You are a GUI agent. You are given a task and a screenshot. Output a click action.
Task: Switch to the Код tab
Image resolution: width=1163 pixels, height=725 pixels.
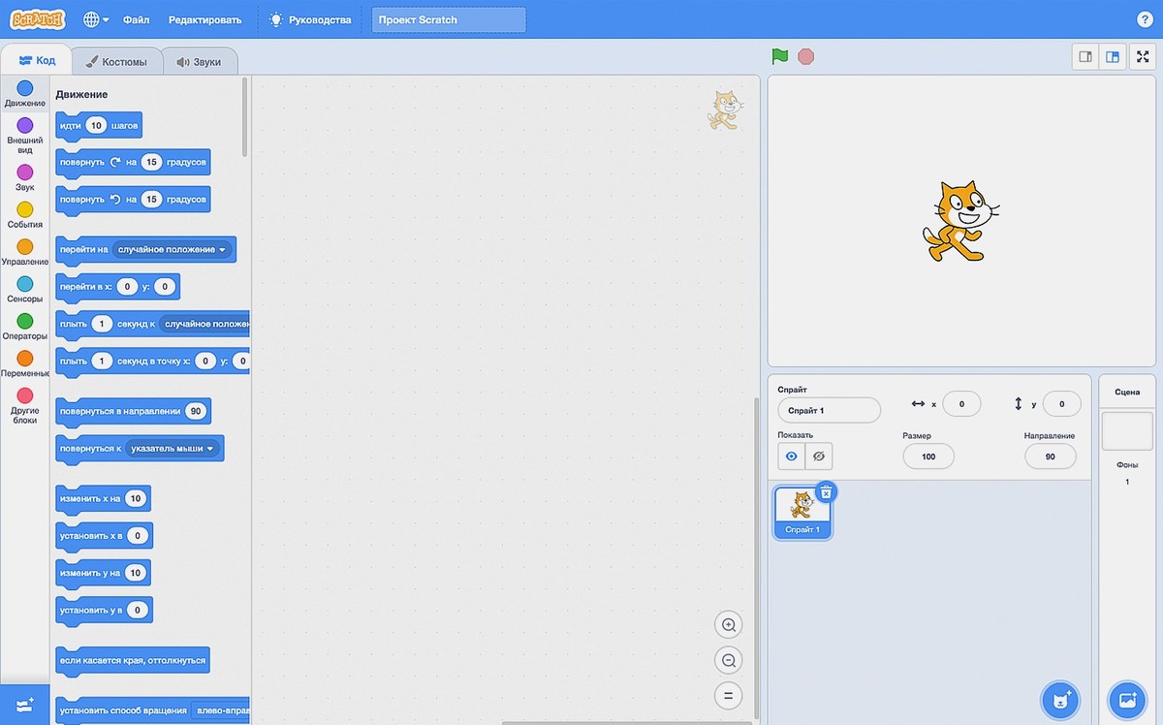(x=37, y=60)
